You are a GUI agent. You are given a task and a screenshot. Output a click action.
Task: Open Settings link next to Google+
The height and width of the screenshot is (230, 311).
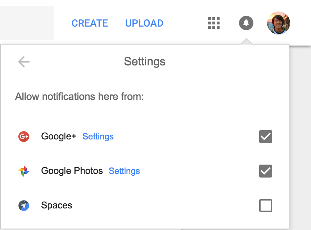tap(98, 137)
